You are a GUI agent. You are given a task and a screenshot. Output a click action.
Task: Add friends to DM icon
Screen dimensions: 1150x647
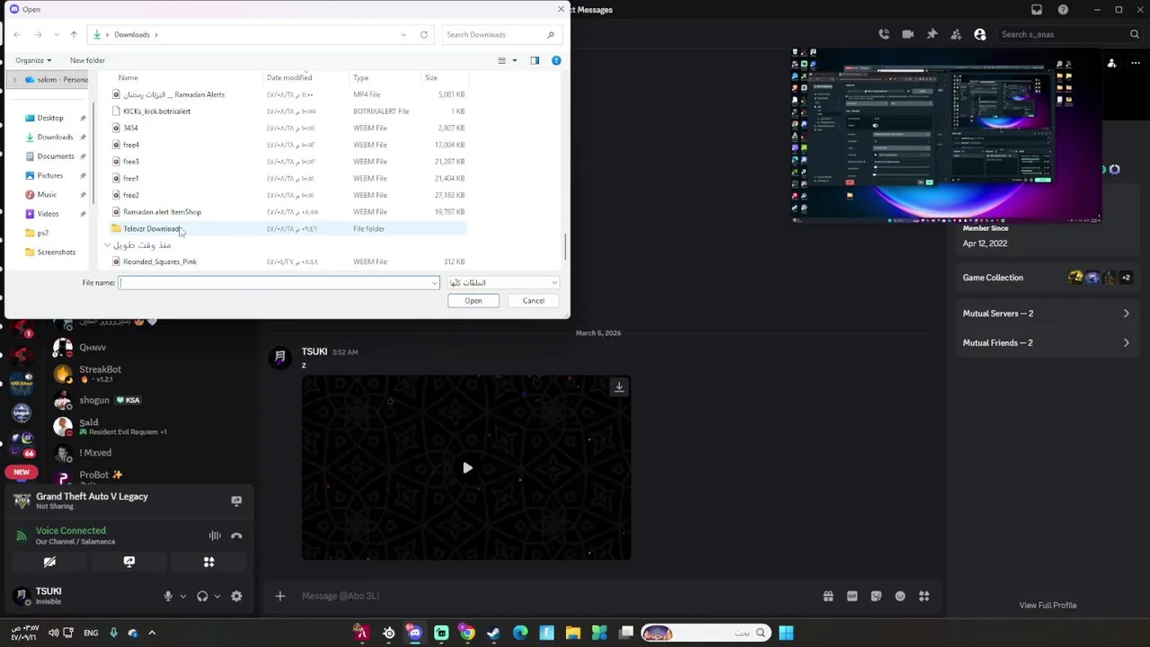956,34
